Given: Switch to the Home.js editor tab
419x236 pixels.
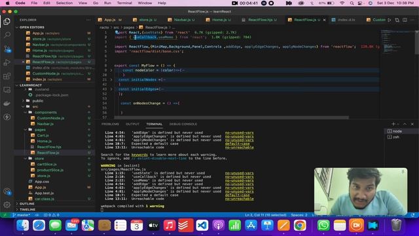Looking at the screenshot, I should [x=219, y=20].
